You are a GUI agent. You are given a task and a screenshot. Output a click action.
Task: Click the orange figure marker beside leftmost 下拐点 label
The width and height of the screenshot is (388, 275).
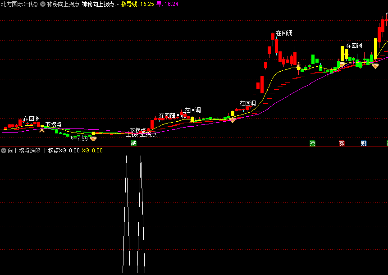click(x=42, y=129)
